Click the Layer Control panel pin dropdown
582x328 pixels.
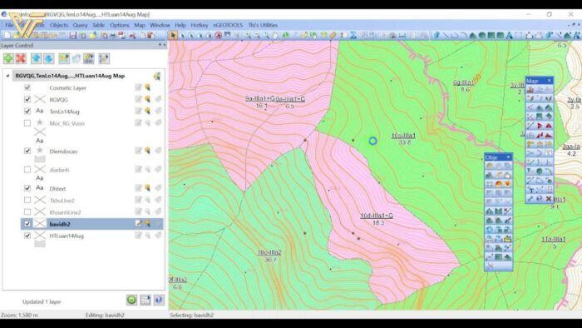(160, 45)
